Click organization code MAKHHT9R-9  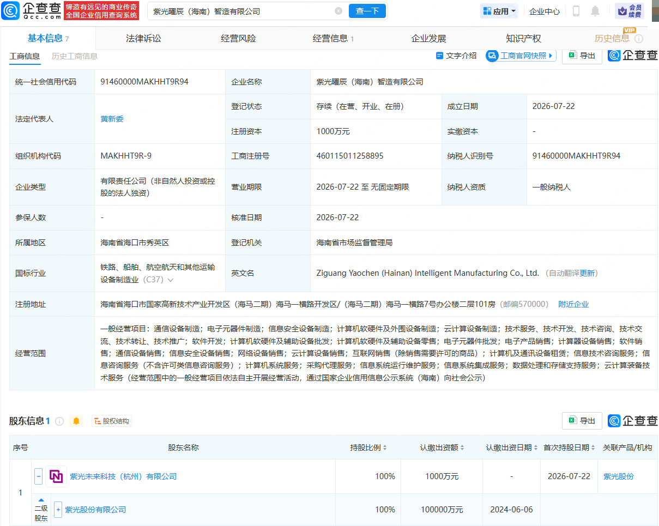point(126,156)
